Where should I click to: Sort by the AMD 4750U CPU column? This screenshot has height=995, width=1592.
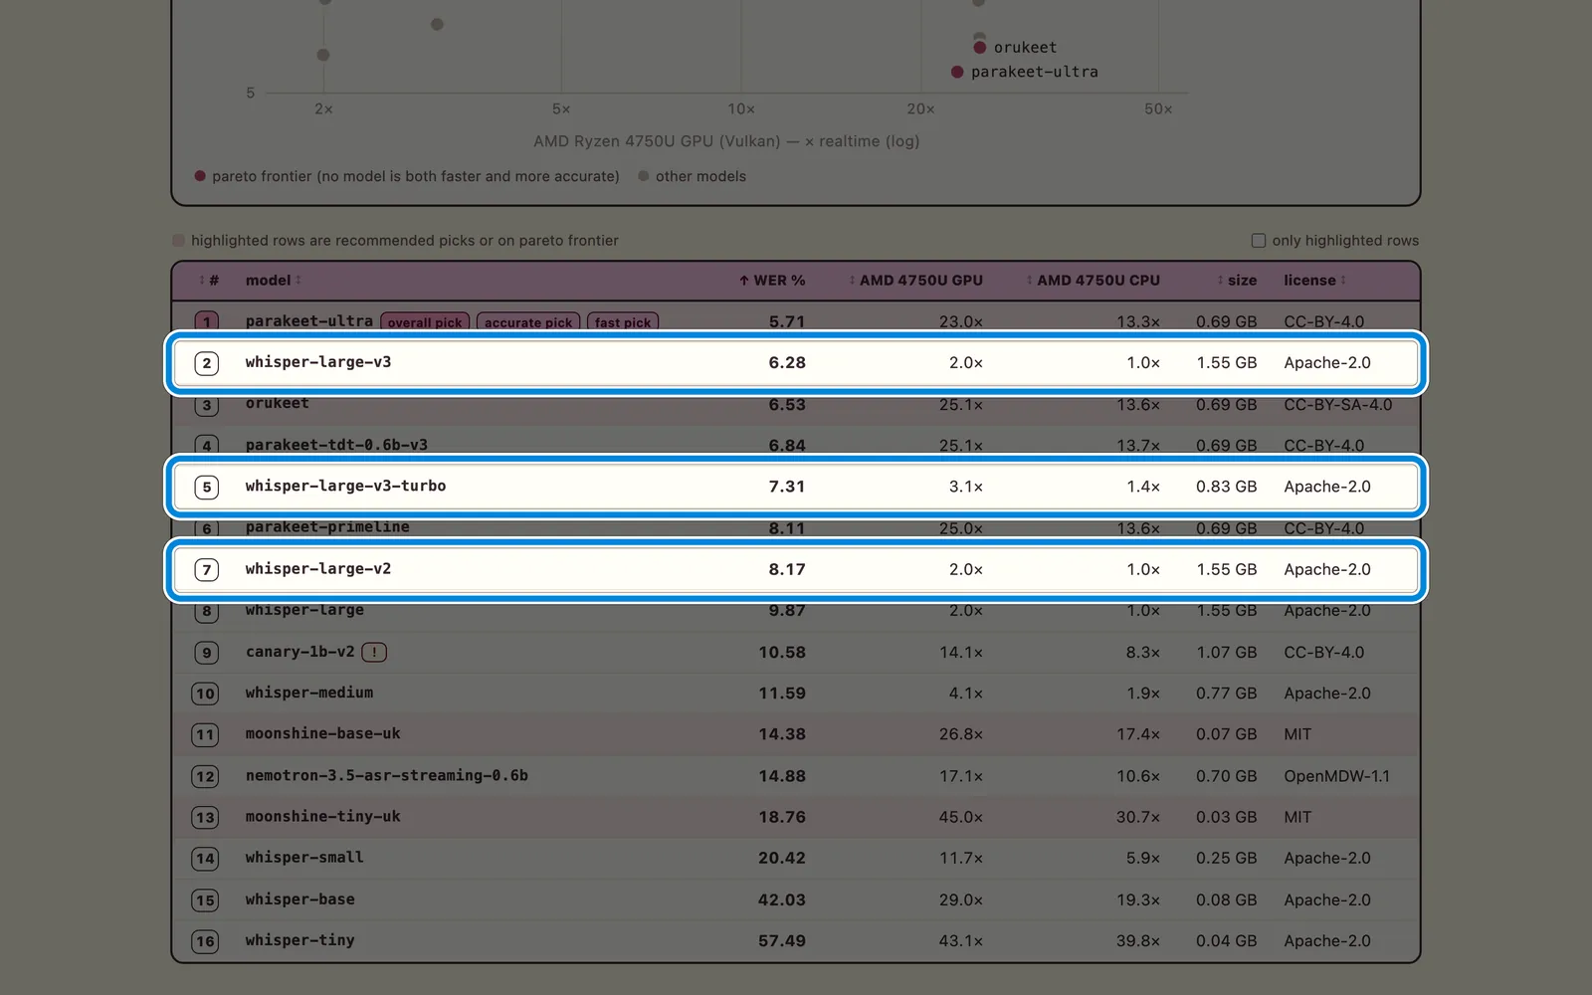[1093, 281]
